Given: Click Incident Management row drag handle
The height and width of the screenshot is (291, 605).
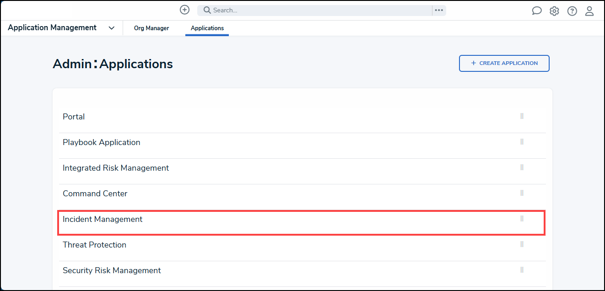Looking at the screenshot, I should click(x=522, y=219).
